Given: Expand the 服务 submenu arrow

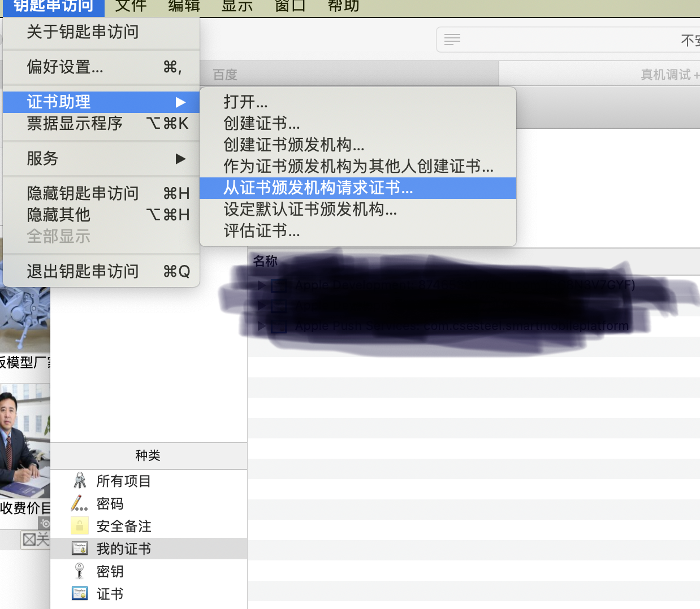Looking at the screenshot, I should [180, 159].
